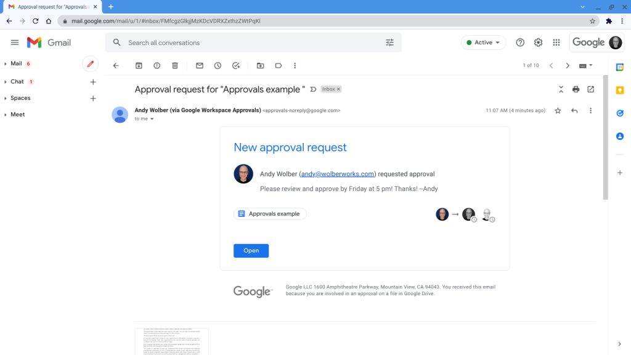Star the message from Andy Wolber
This screenshot has height=355, width=631.
[x=558, y=110]
